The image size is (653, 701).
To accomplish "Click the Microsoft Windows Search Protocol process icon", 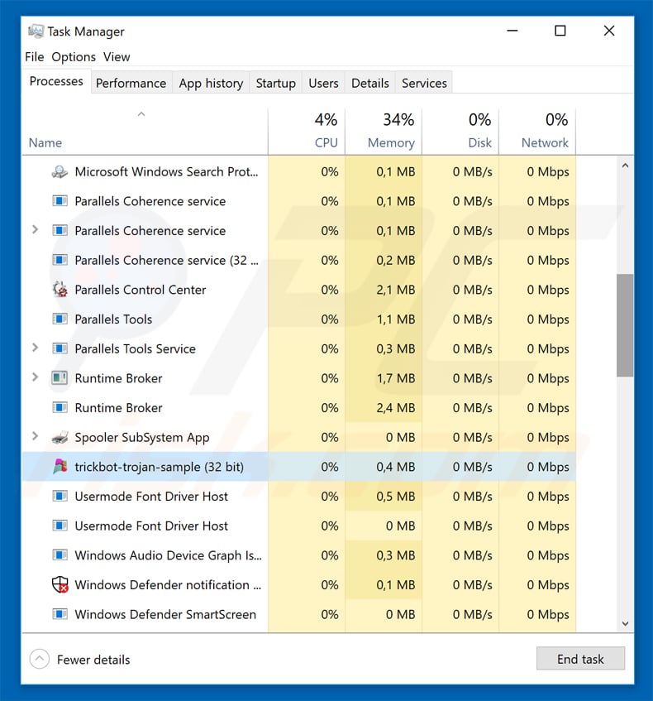I will click(60, 171).
